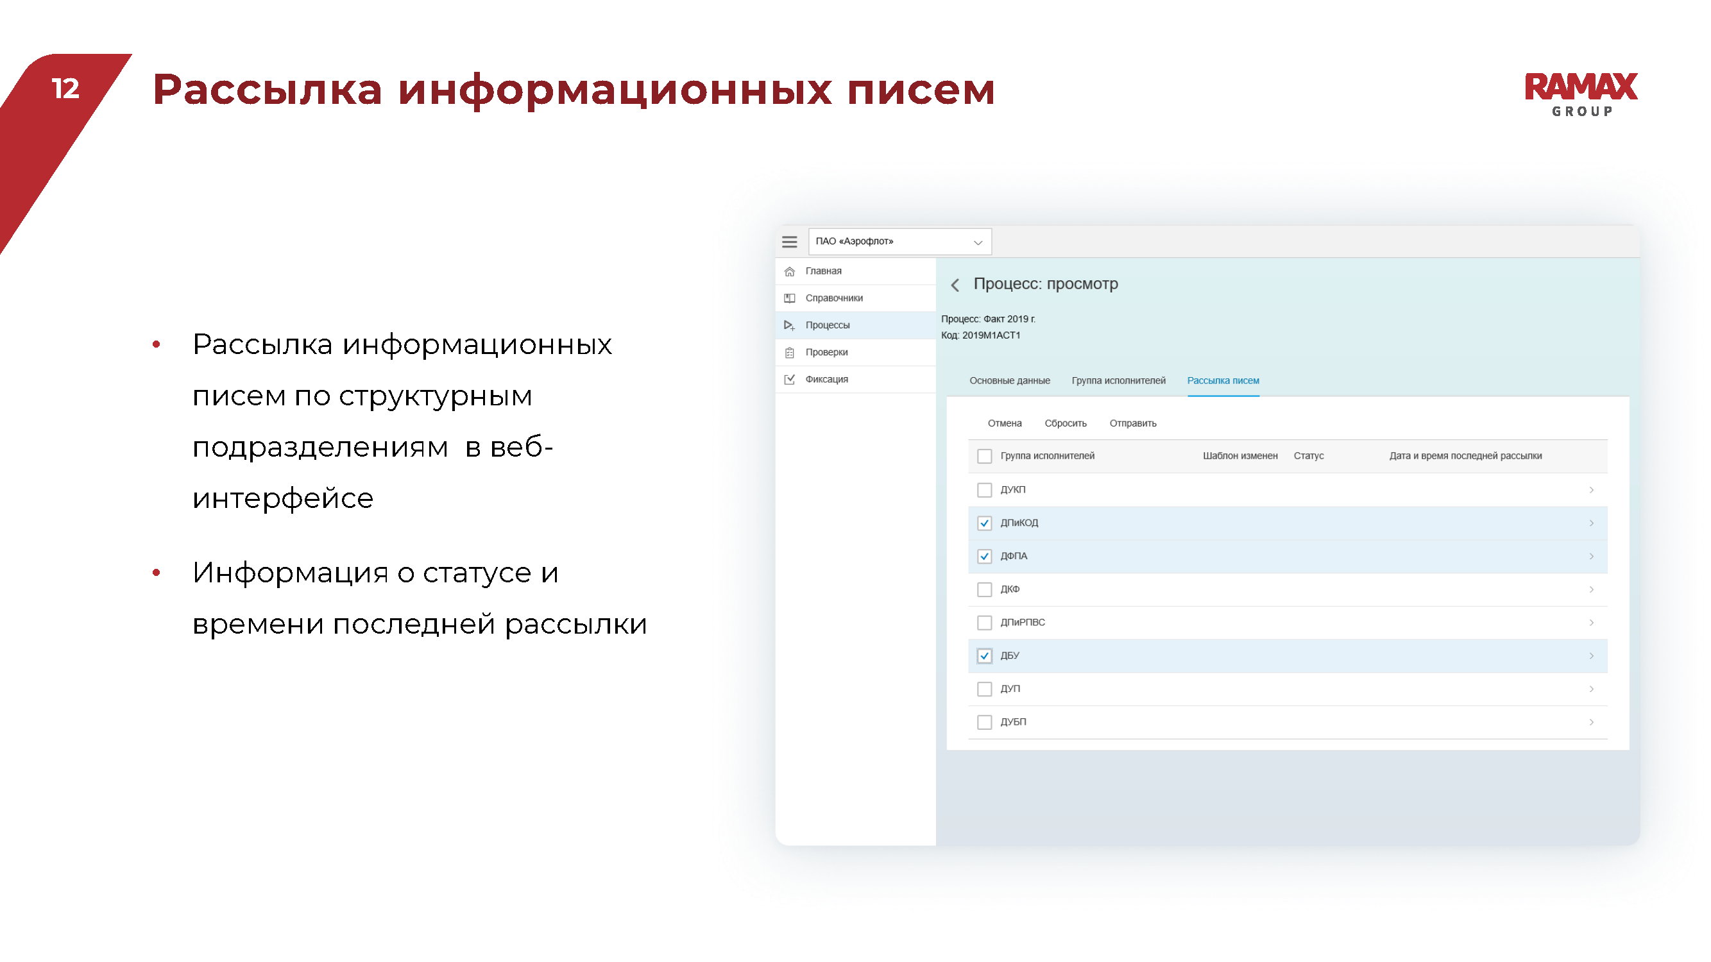
Task: Click the Дата и время последней рассылки header
Action: tap(1465, 456)
